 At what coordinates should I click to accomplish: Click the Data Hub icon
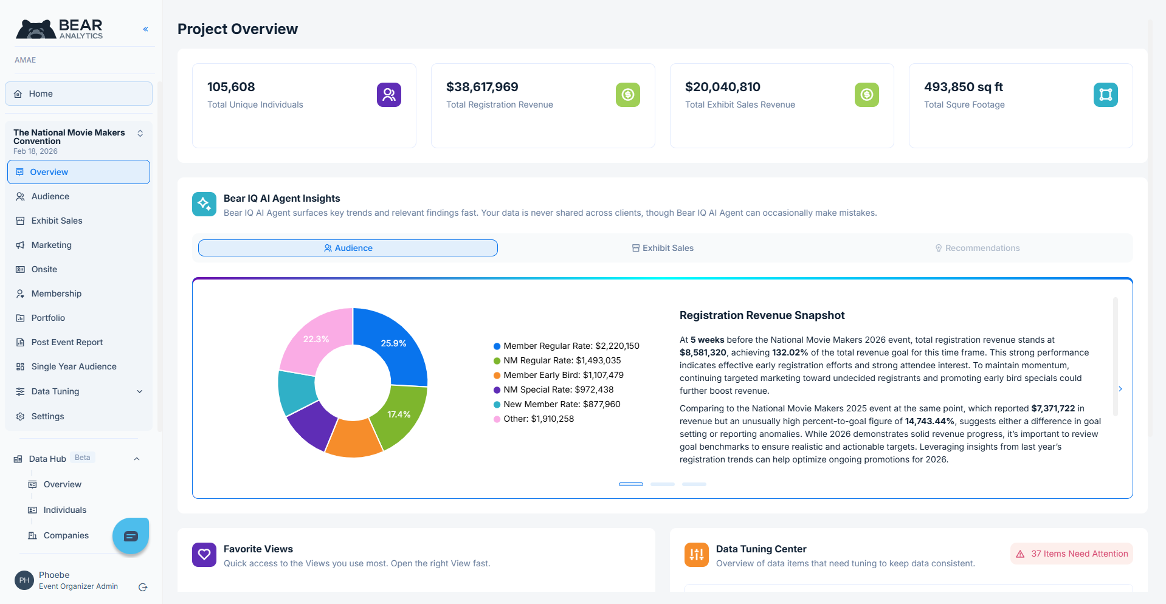[x=18, y=459]
